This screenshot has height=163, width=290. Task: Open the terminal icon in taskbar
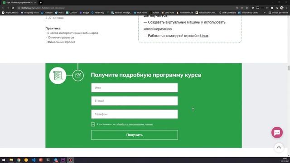(x=48, y=160)
